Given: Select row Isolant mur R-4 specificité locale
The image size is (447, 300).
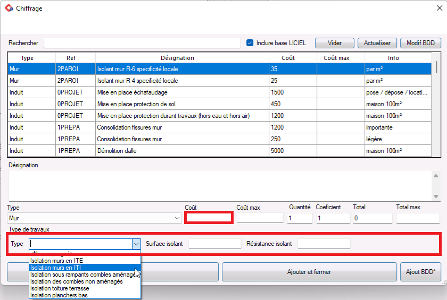Looking at the screenshot, I should click(x=219, y=81).
